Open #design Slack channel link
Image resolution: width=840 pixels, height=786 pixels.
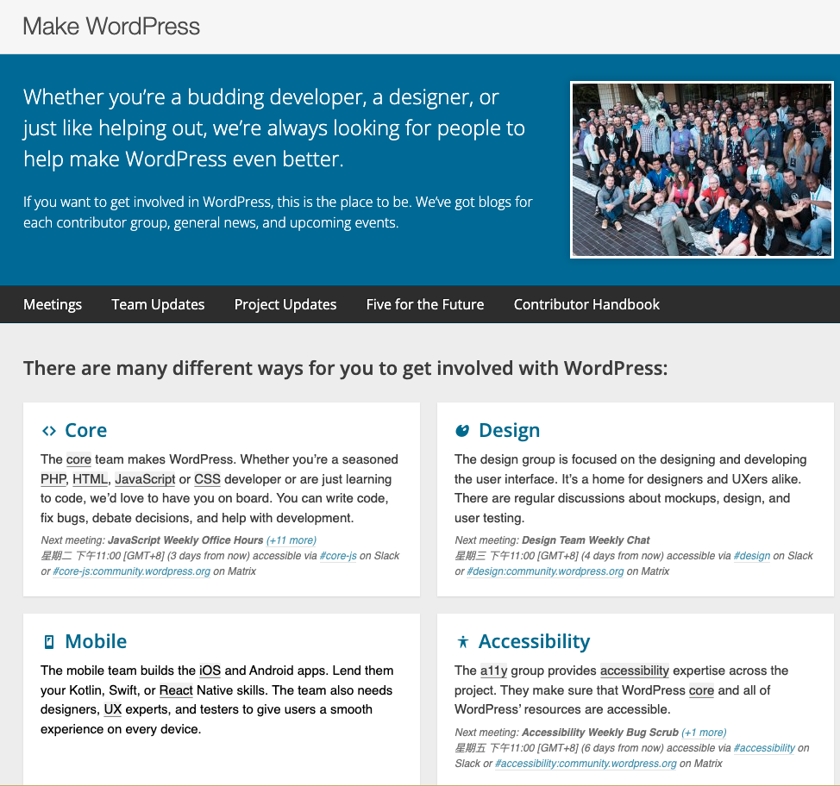tap(752, 556)
